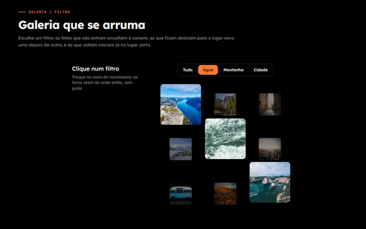Select the dimmed snowy mountain thumbnail

pos(181,149)
